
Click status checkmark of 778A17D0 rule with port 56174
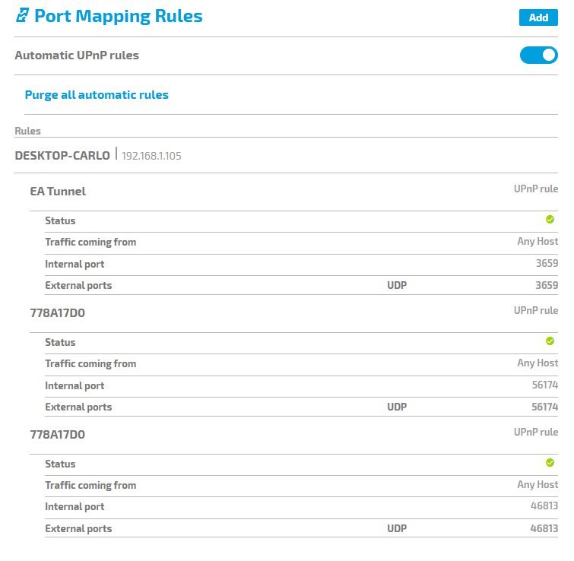[x=550, y=341]
